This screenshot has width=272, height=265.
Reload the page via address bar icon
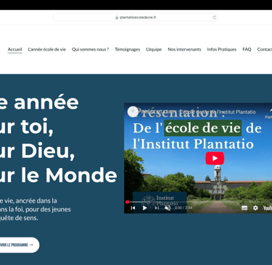[215, 17]
